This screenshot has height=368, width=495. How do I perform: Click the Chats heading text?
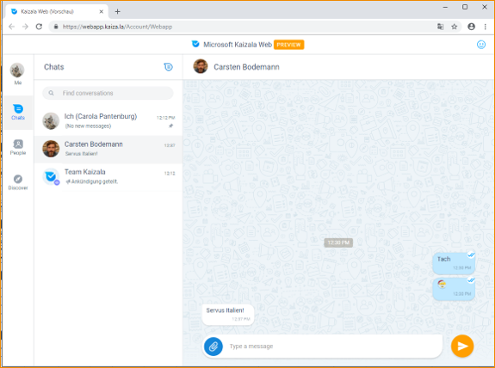[54, 67]
